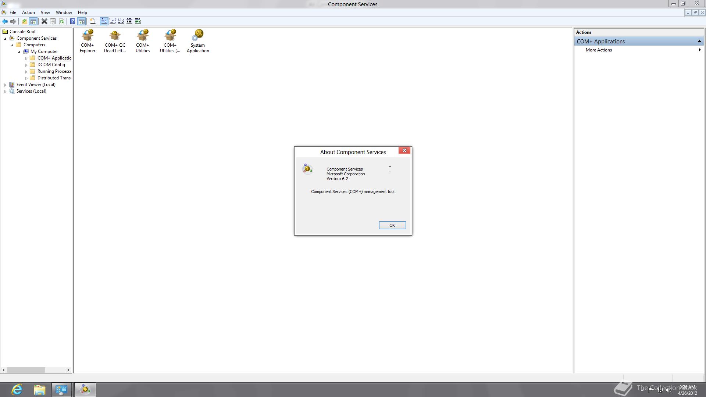Switch to List view

pos(121,21)
